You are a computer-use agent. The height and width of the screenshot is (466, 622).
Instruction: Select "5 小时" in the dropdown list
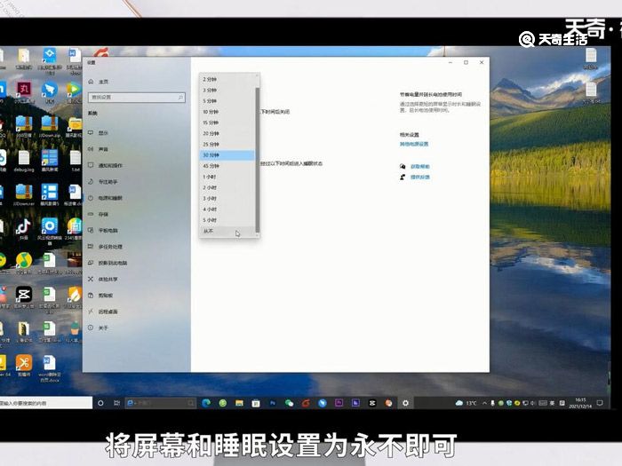[227, 220]
